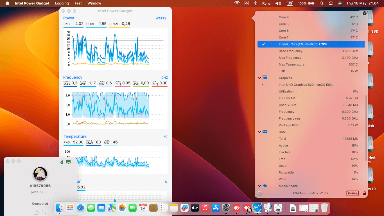Viewport: 384px width, 216px height.
Task: Open Calendar showing May 18 in Dock
Action: 143,208
